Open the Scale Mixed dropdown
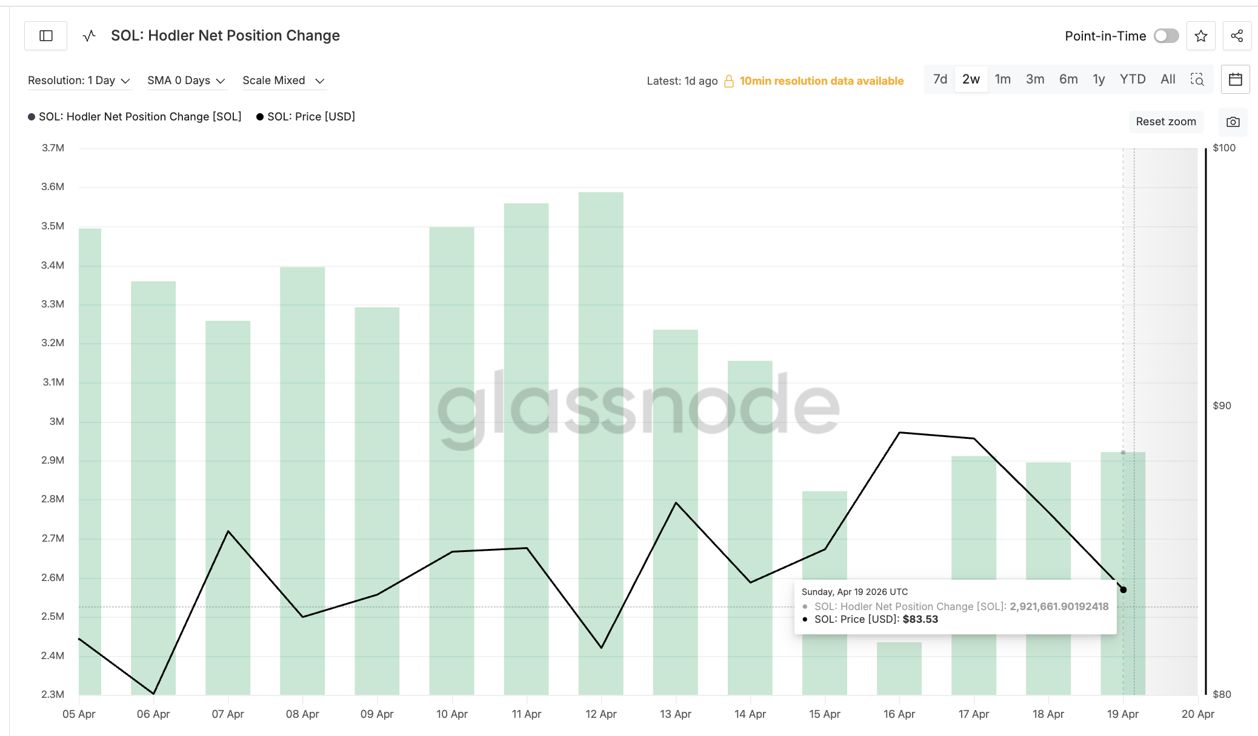The height and width of the screenshot is (736, 1258). [283, 80]
